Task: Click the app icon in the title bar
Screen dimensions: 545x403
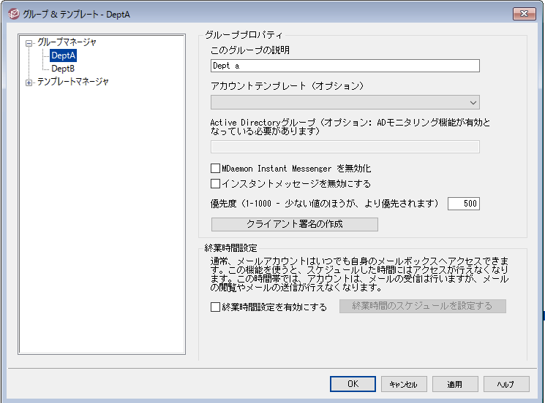Action: (12, 14)
